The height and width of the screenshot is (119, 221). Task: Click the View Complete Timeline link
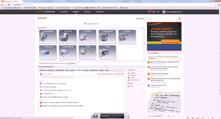click(105, 74)
